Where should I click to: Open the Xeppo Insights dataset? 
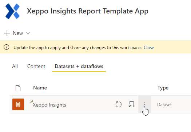pyautogui.click(x=49, y=105)
